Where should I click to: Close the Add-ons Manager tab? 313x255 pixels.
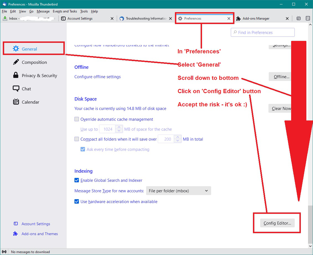coord(287,19)
